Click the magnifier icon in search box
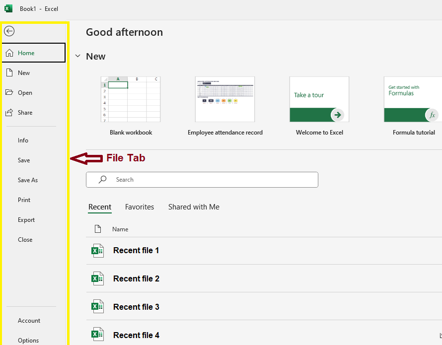 pos(103,180)
